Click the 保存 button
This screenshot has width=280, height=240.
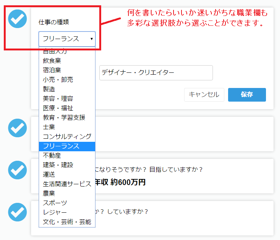(x=247, y=95)
